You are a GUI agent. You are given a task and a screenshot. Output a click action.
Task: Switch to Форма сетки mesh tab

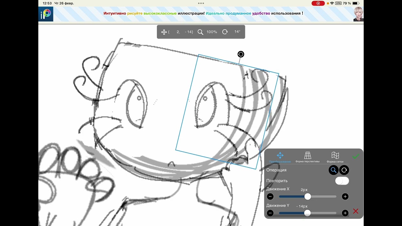(x=335, y=157)
